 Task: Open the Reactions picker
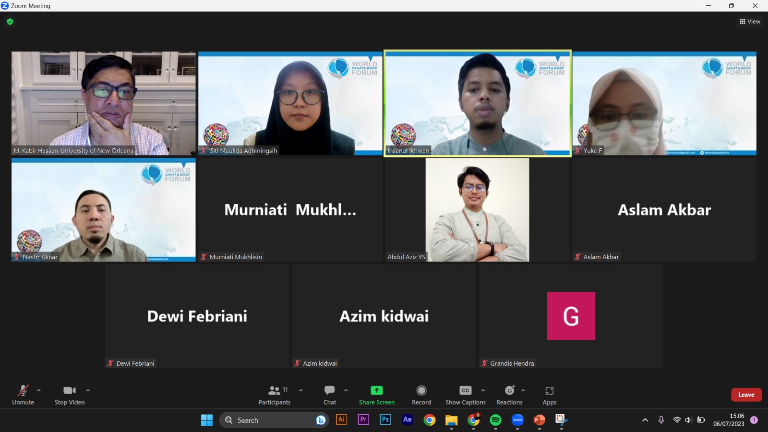[x=509, y=395]
